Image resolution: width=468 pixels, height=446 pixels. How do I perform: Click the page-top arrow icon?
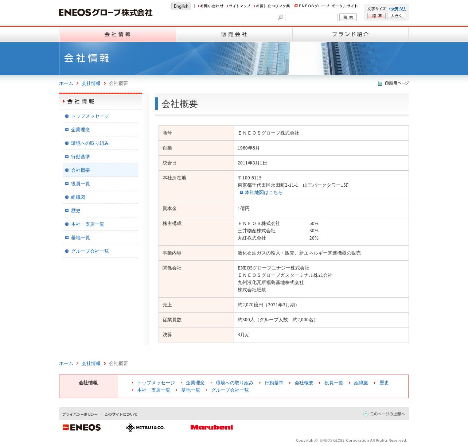tap(366, 414)
